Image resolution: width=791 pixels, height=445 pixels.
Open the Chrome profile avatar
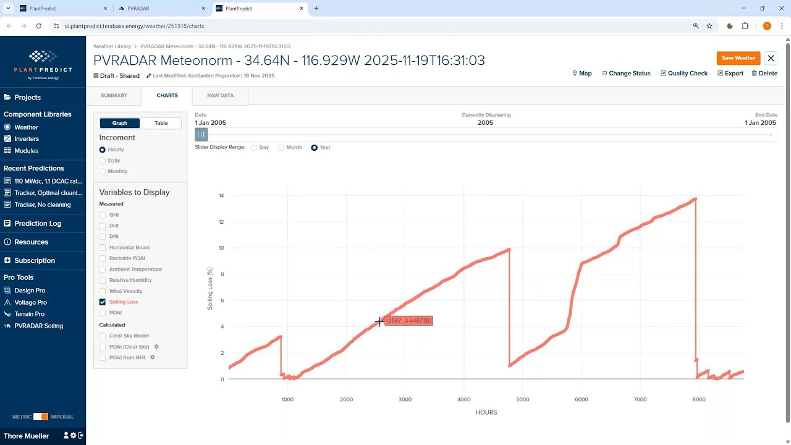pos(767,26)
